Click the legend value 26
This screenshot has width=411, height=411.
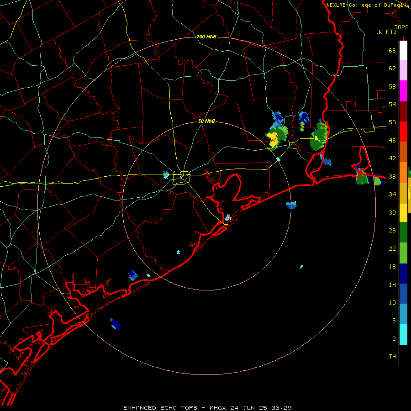pyautogui.click(x=392, y=231)
